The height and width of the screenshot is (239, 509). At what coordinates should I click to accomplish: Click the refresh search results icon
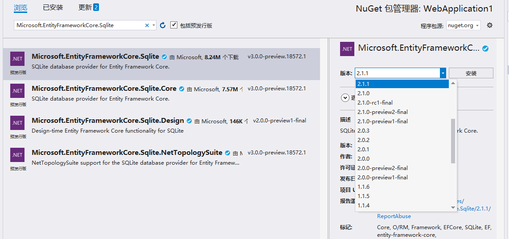[163, 25]
